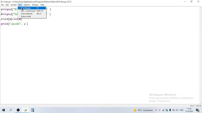Switch to Python IDLE taskbar icon
Image resolution: width=202 pixels, height=113 pixels.
(x=26, y=110)
